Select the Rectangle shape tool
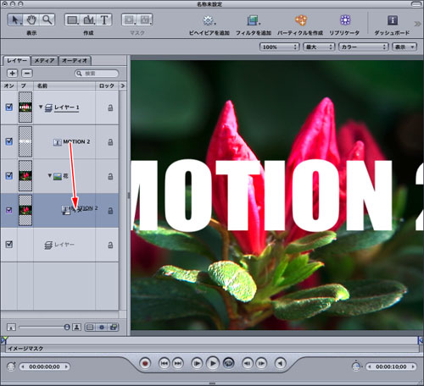Screen dimensions: 424x386 pos(72,20)
